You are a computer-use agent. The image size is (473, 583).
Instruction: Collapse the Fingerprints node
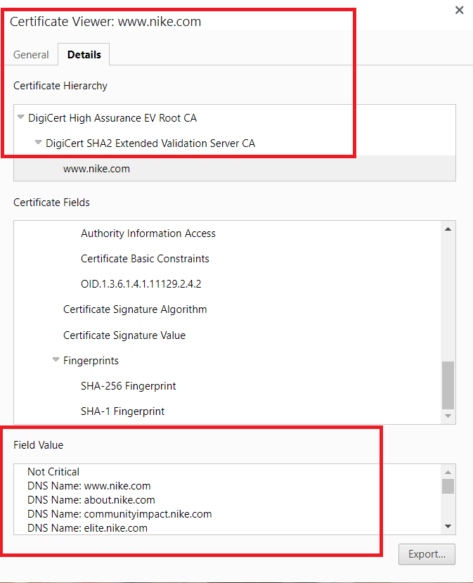tap(56, 359)
